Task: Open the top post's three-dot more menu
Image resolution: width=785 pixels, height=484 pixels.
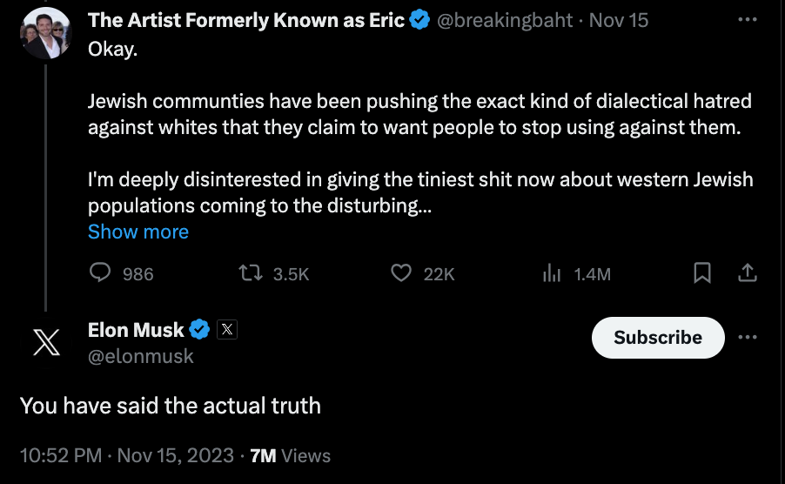Action: tap(747, 20)
